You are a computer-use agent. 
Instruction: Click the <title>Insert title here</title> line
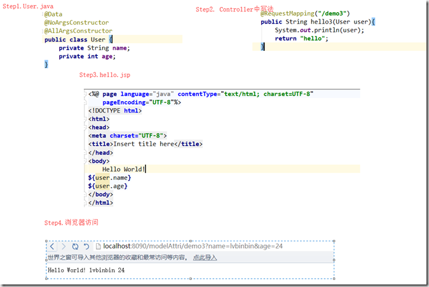pyautogui.click(x=146, y=144)
